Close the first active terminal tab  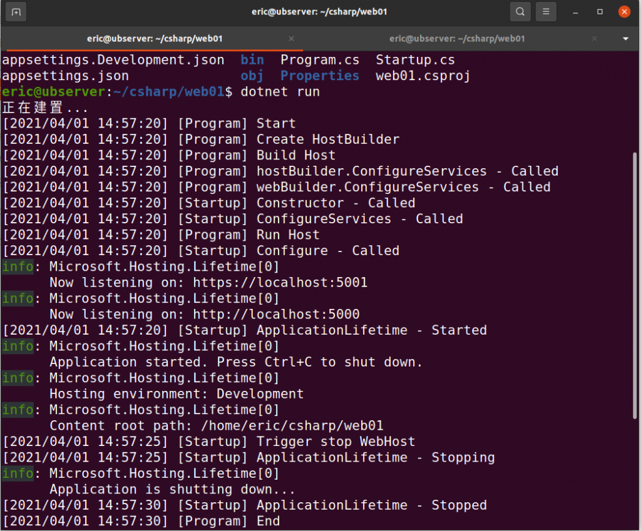tap(291, 38)
